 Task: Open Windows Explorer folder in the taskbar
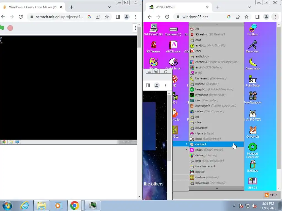[x=42, y=206]
